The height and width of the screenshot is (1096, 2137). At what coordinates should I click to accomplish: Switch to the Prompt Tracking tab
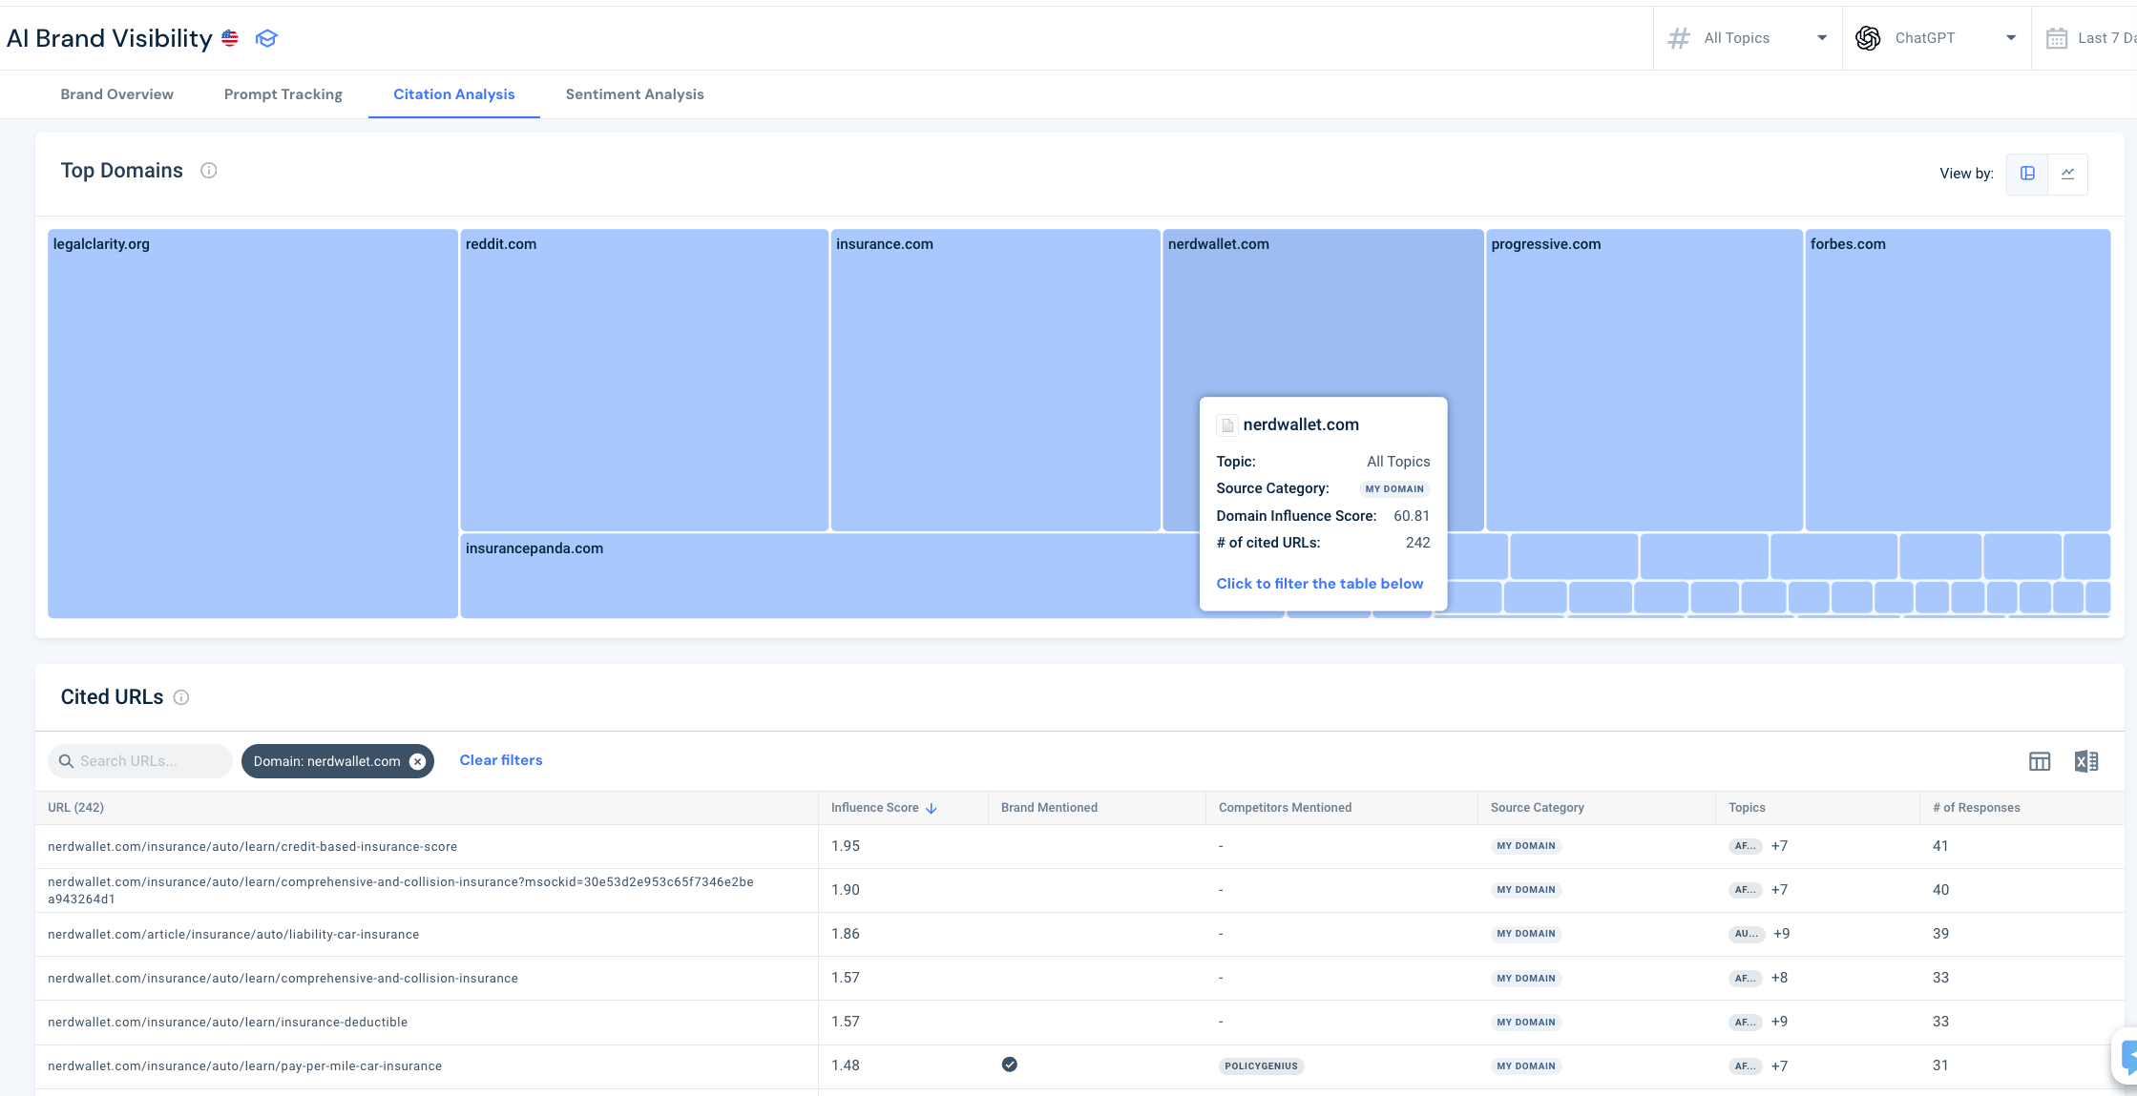(x=283, y=94)
